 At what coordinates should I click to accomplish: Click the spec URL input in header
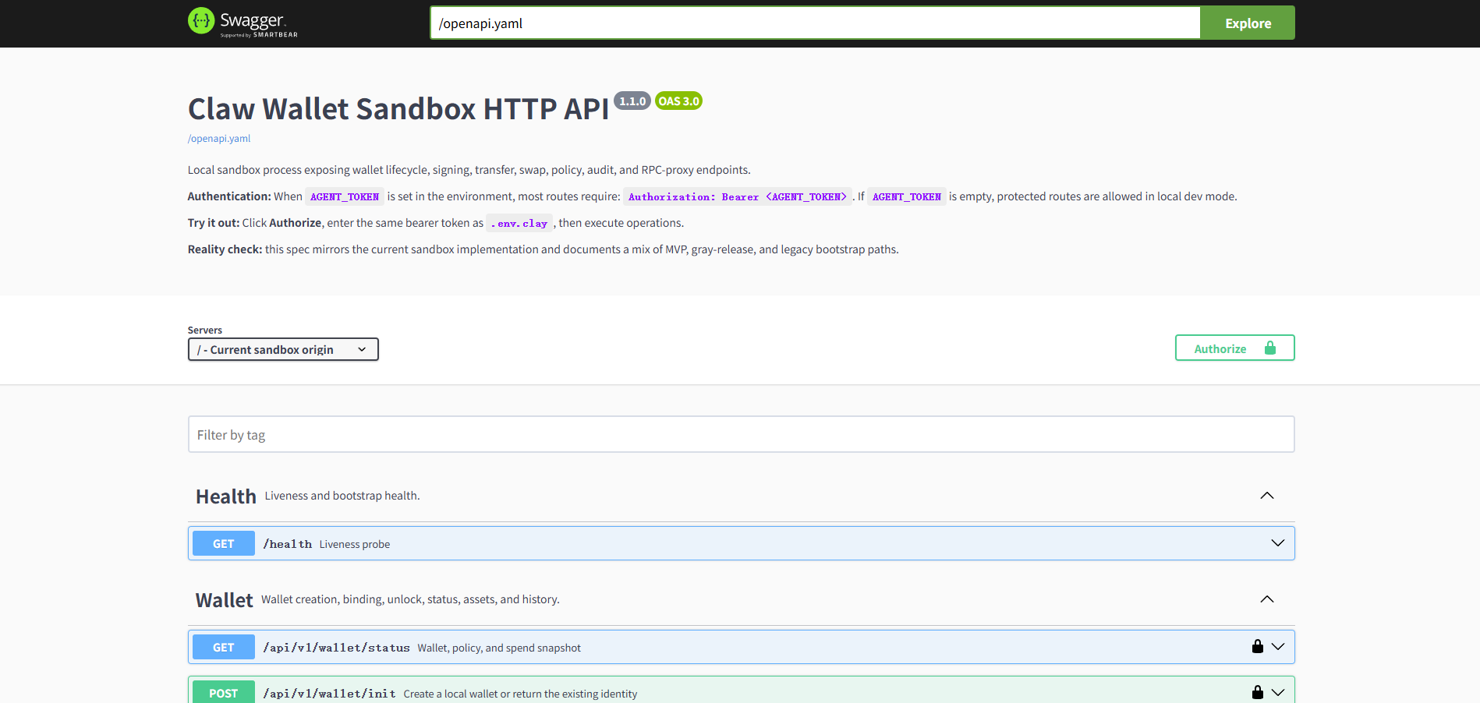pyautogui.click(x=814, y=23)
